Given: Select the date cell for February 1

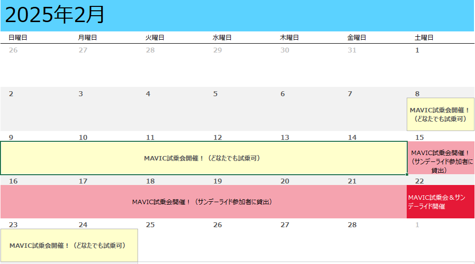Looking at the screenshot, I should [418, 50].
